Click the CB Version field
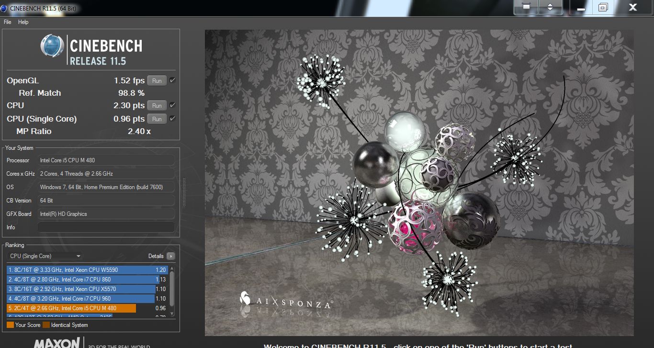Viewport: 654px width, 348px height. (106, 201)
